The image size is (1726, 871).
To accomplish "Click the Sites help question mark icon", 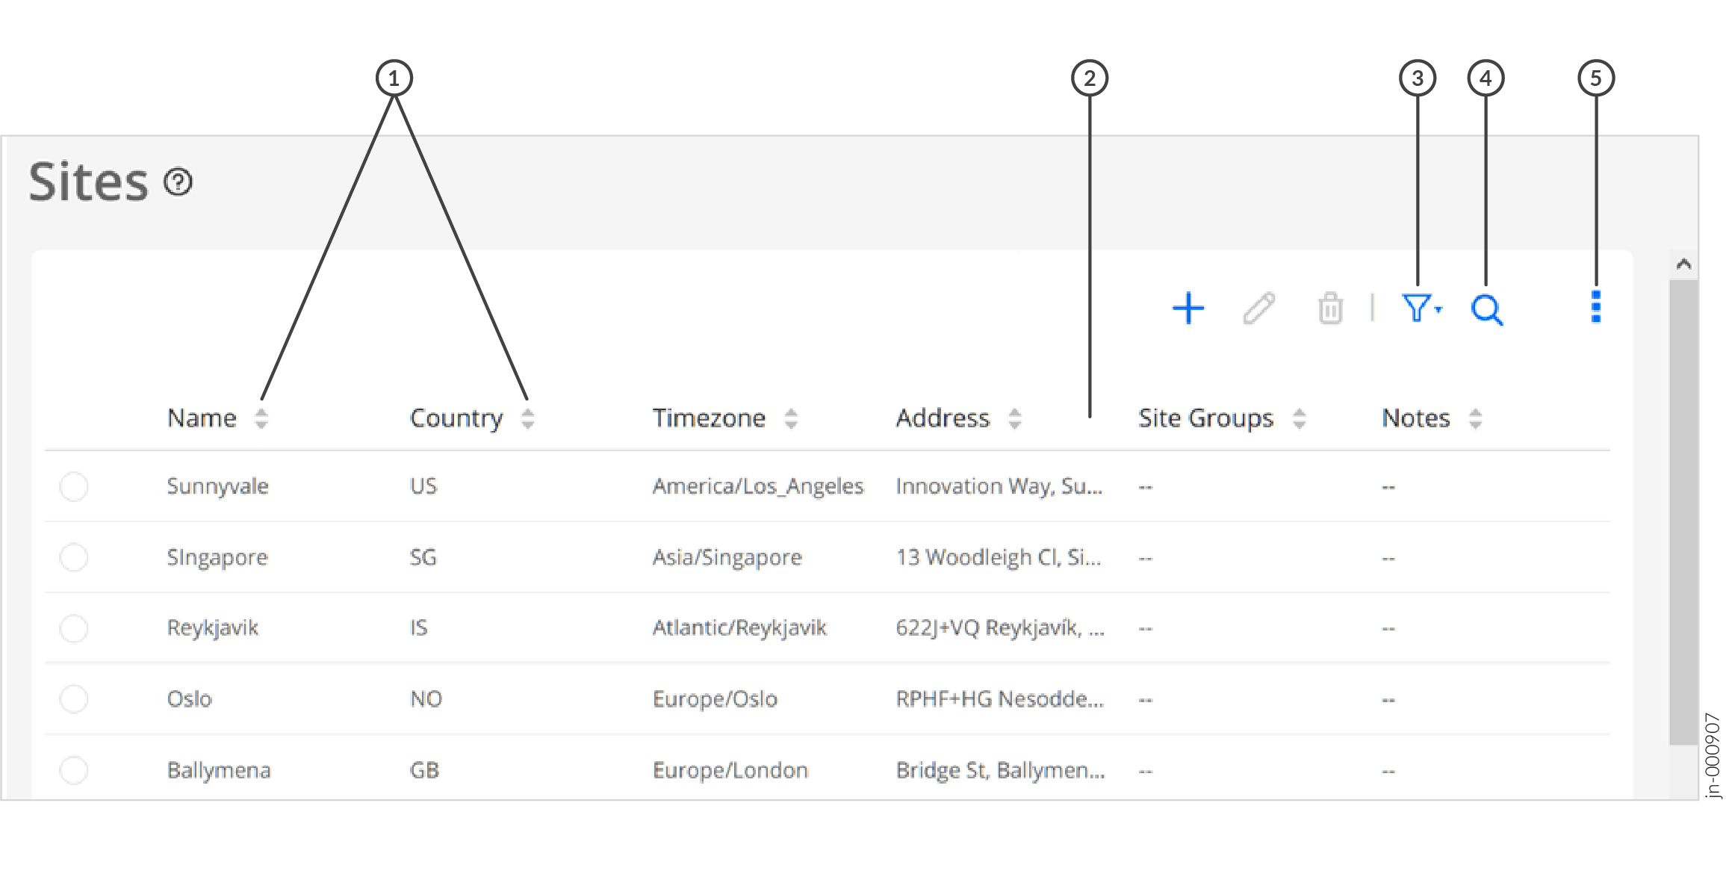I will [178, 182].
